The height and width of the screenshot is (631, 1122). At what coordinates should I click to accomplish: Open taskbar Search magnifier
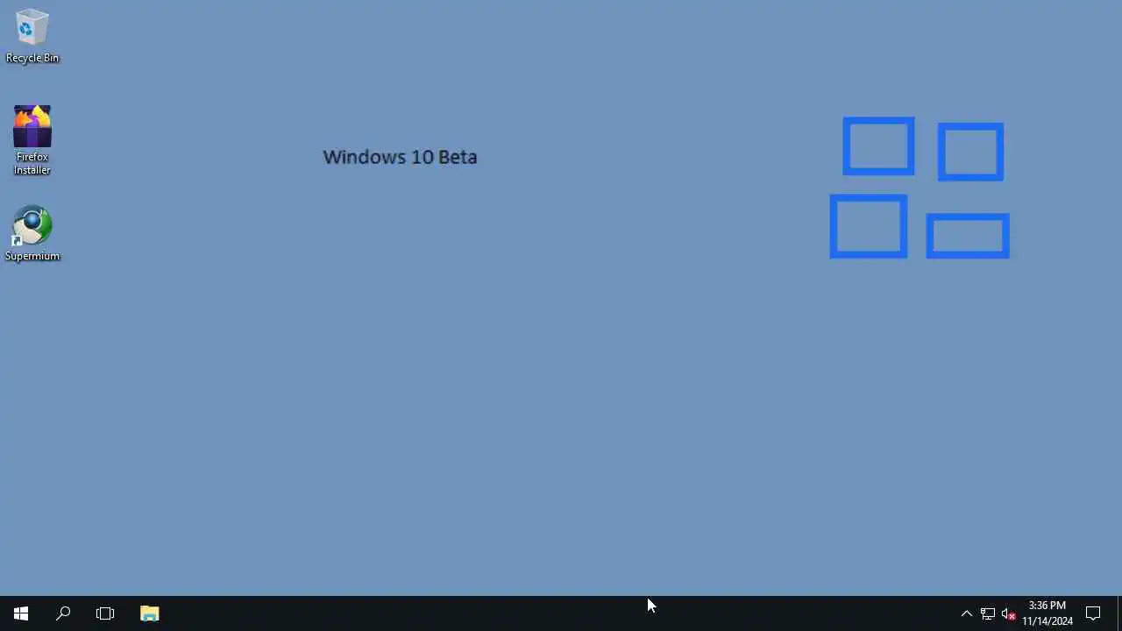tap(63, 613)
